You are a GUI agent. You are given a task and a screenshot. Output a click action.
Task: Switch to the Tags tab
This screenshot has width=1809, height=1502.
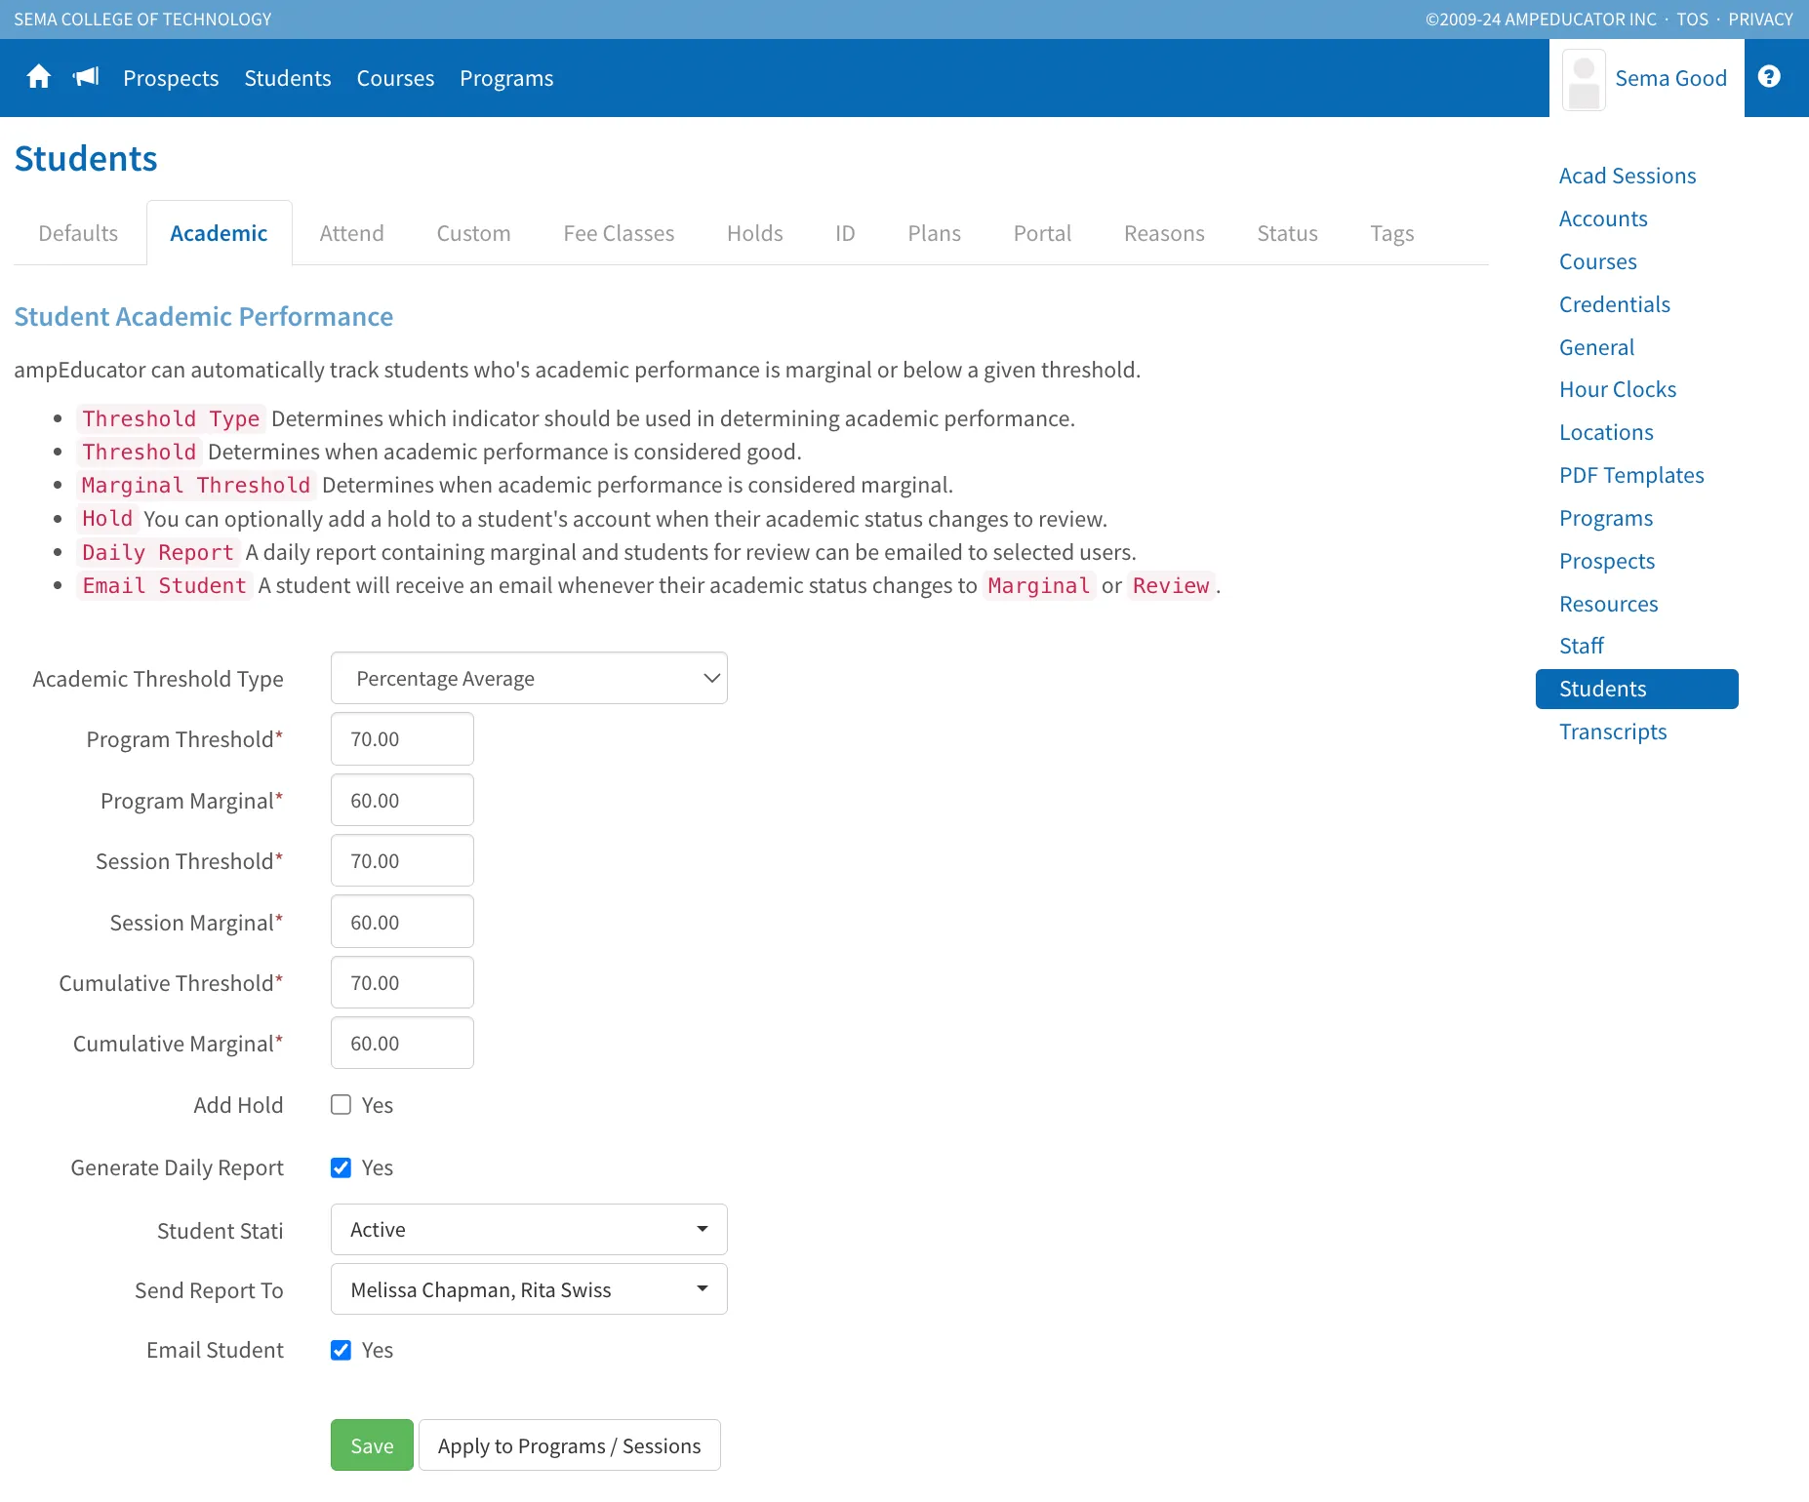click(x=1391, y=233)
